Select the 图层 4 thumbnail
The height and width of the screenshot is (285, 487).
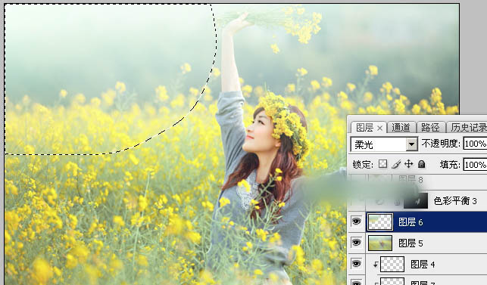point(392,264)
